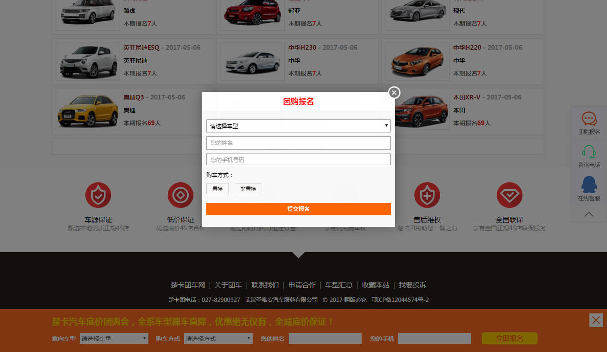Click the back-to-top chevron arrow
This screenshot has width=607, height=352.
pyautogui.click(x=589, y=214)
